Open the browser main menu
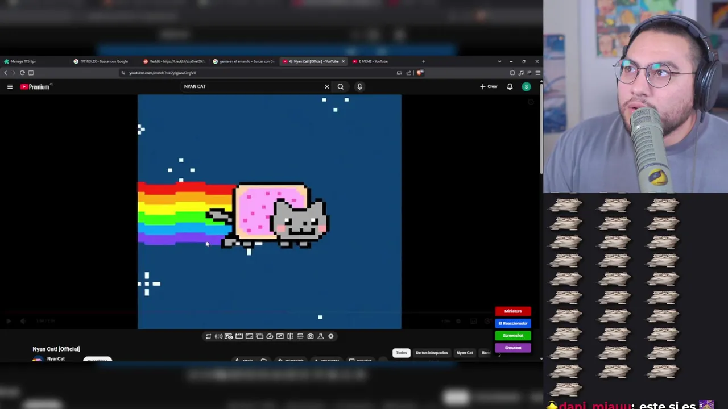Image resolution: width=728 pixels, height=409 pixels. [x=538, y=73]
